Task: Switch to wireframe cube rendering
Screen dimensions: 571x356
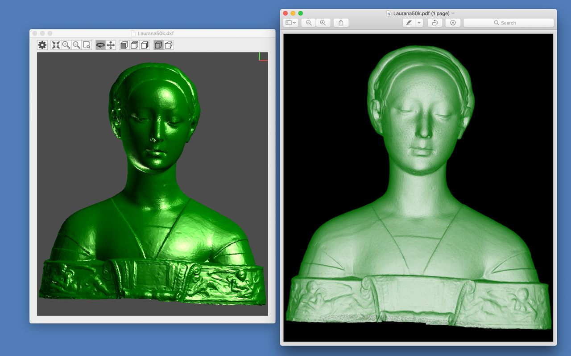Action: tap(169, 45)
